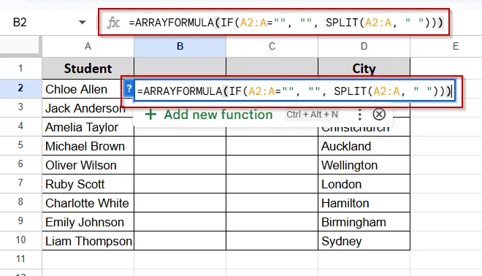
Task: Select row 1 header
Action: 20,68
